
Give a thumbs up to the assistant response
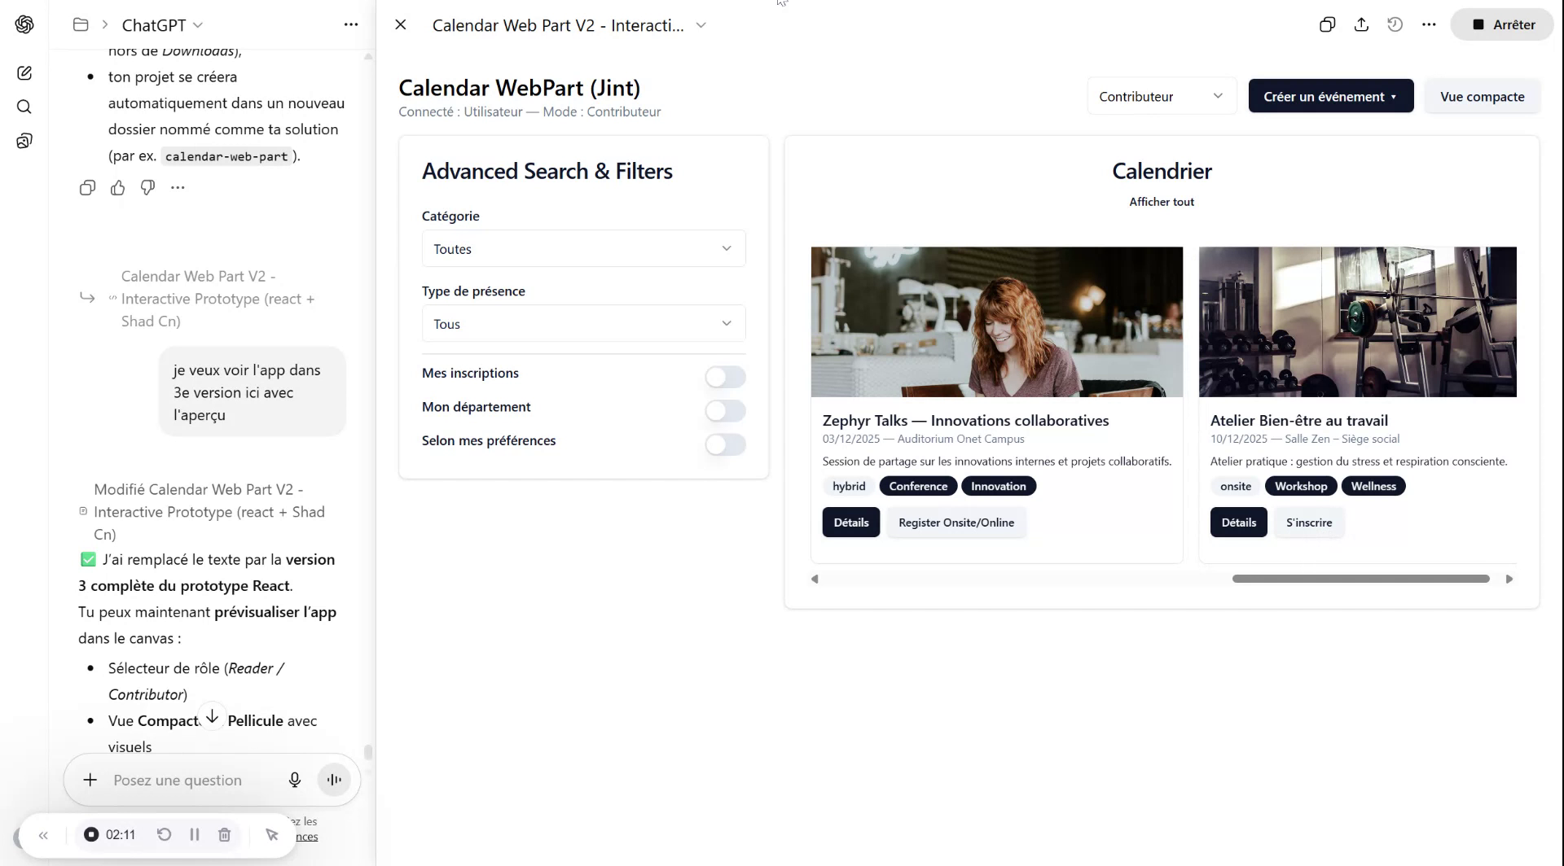pyautogui.click(x=117, y=188)
